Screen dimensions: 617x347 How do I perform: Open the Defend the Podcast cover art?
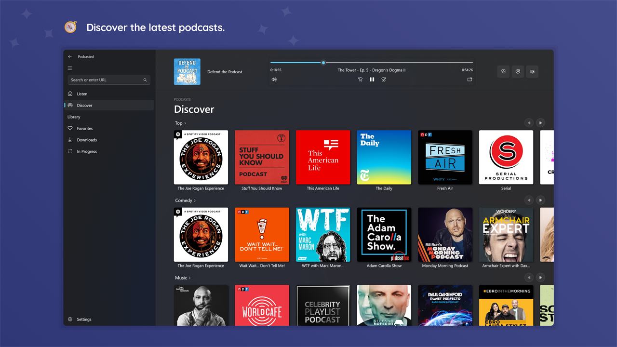coord(187,72)
